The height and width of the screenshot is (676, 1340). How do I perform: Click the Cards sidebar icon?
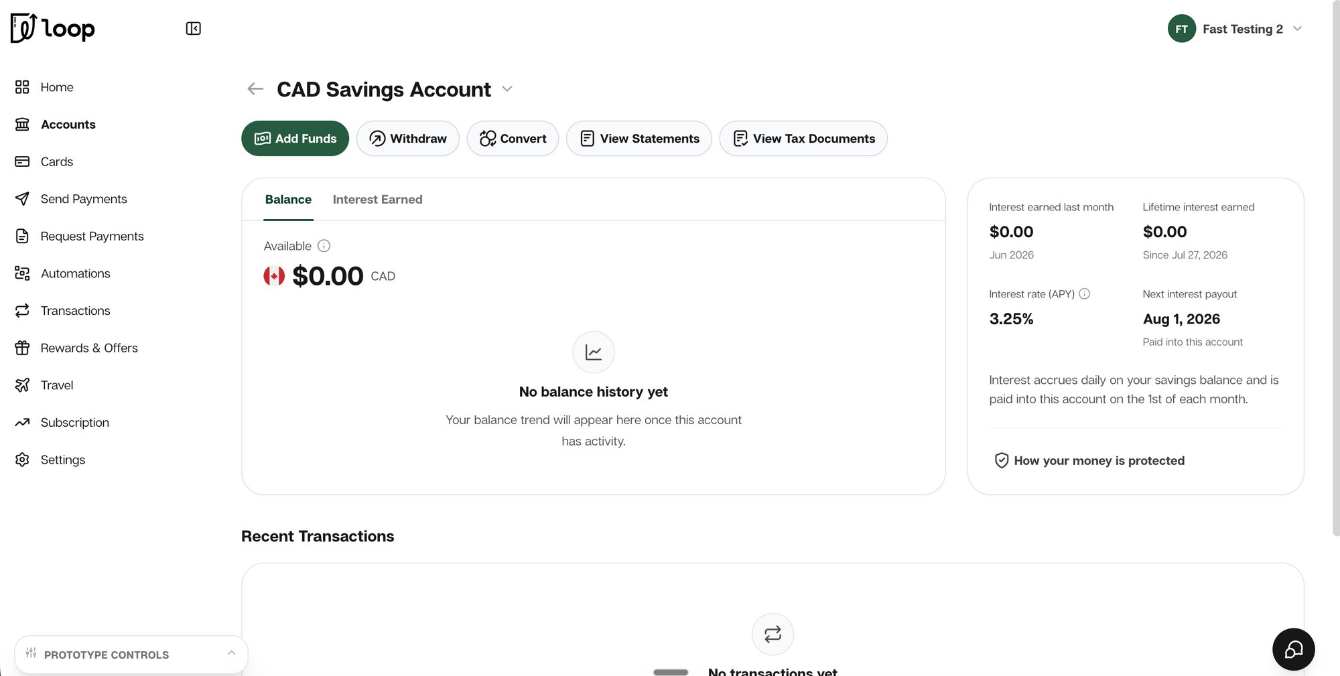coord(22,161)
